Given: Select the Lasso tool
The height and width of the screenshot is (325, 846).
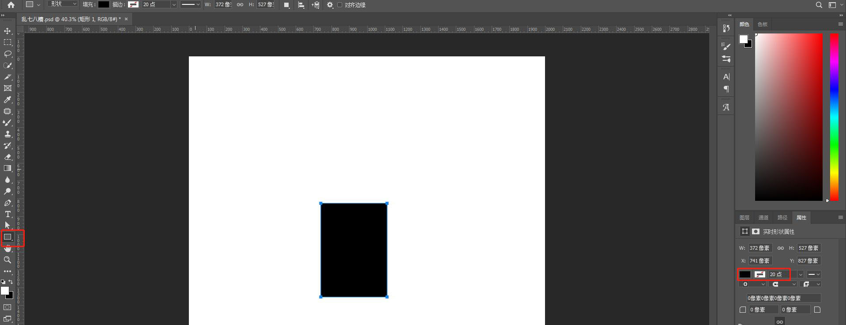Looking at the screenshot, I should point(8,54).
